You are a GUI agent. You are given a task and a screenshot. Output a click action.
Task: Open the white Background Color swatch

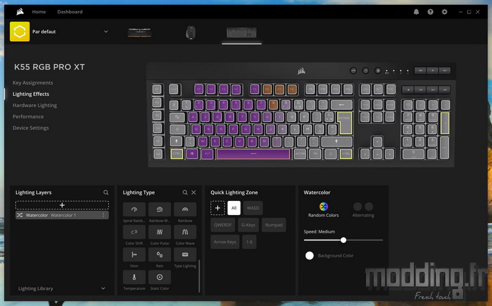click(x=309, y=256)
